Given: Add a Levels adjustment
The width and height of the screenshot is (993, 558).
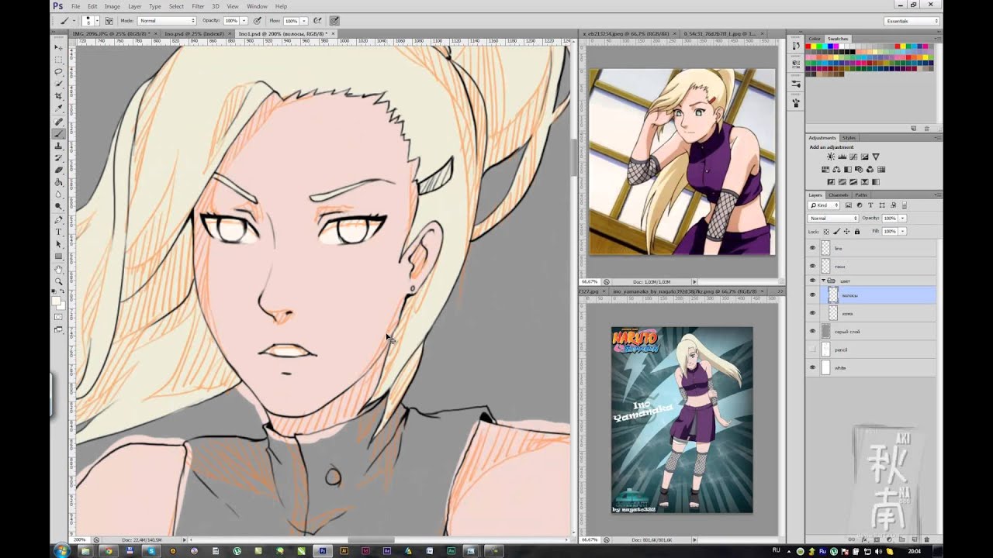Looking at the screenshot, I should pyautogui.click(x=842, y=157).
